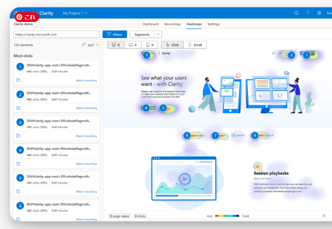Open the document icon in header
Viewport: 332px width, 229px height.
319,13
